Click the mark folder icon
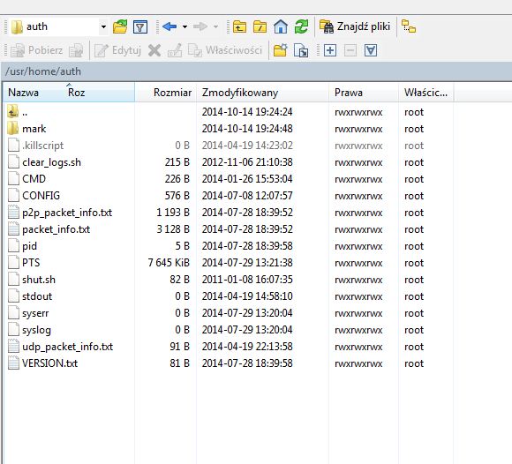Image resolution: width=512 pixels, height=464 pixels. pos(13,129)
